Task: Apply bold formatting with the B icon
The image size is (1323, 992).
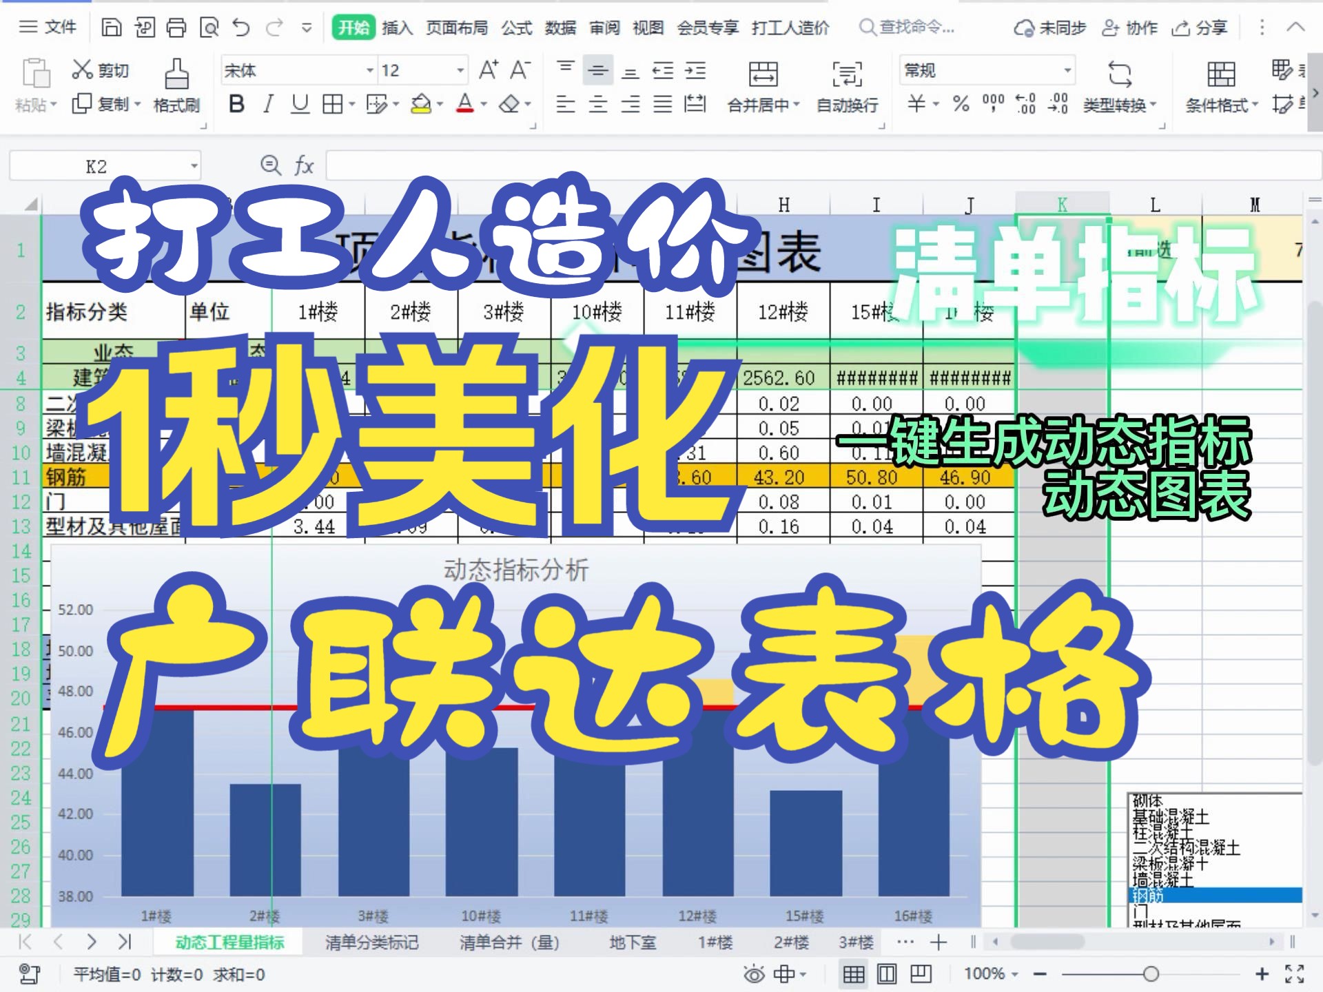Action: coord(237,105)
